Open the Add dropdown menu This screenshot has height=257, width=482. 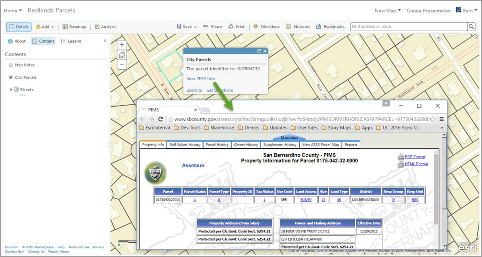click(x=45, y=27)
